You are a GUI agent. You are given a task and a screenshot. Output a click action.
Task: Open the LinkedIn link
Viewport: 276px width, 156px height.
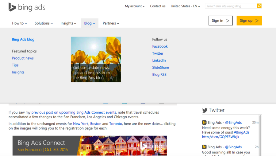pyautogui.click(x=159, y=60)
